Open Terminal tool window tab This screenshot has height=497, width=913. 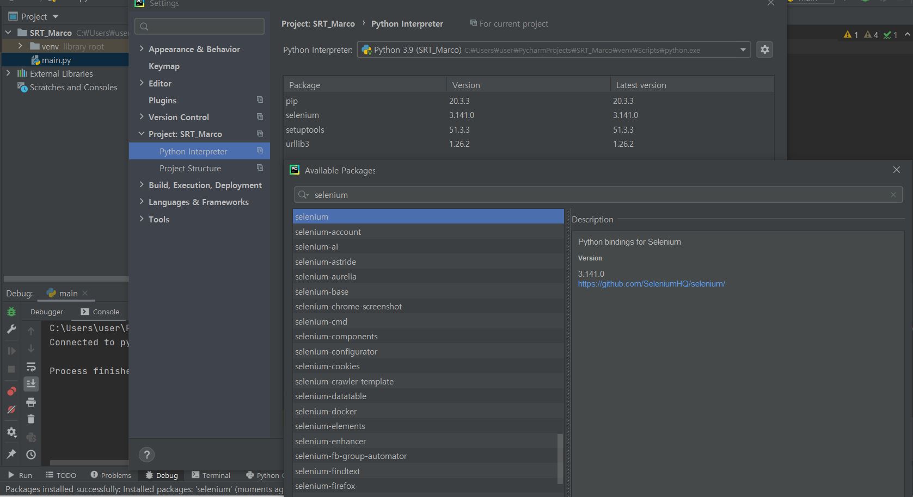(x=211, y=475)
